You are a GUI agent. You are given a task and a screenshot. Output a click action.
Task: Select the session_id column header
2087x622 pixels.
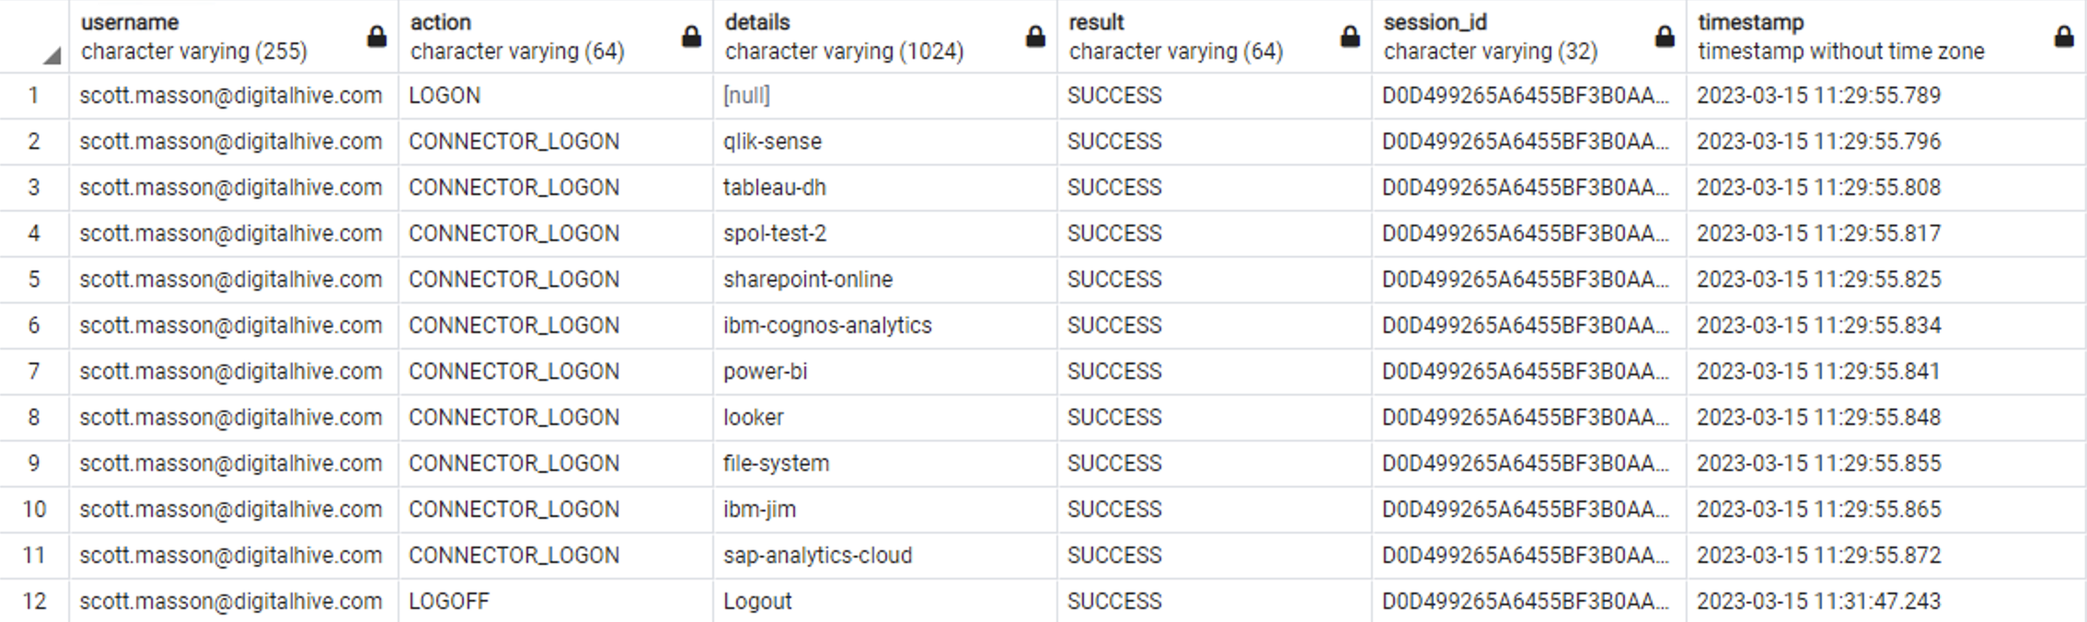[1528, 37]
